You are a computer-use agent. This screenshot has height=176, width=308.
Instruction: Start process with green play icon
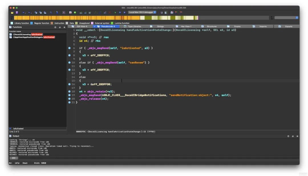click(x=115, y=12)
